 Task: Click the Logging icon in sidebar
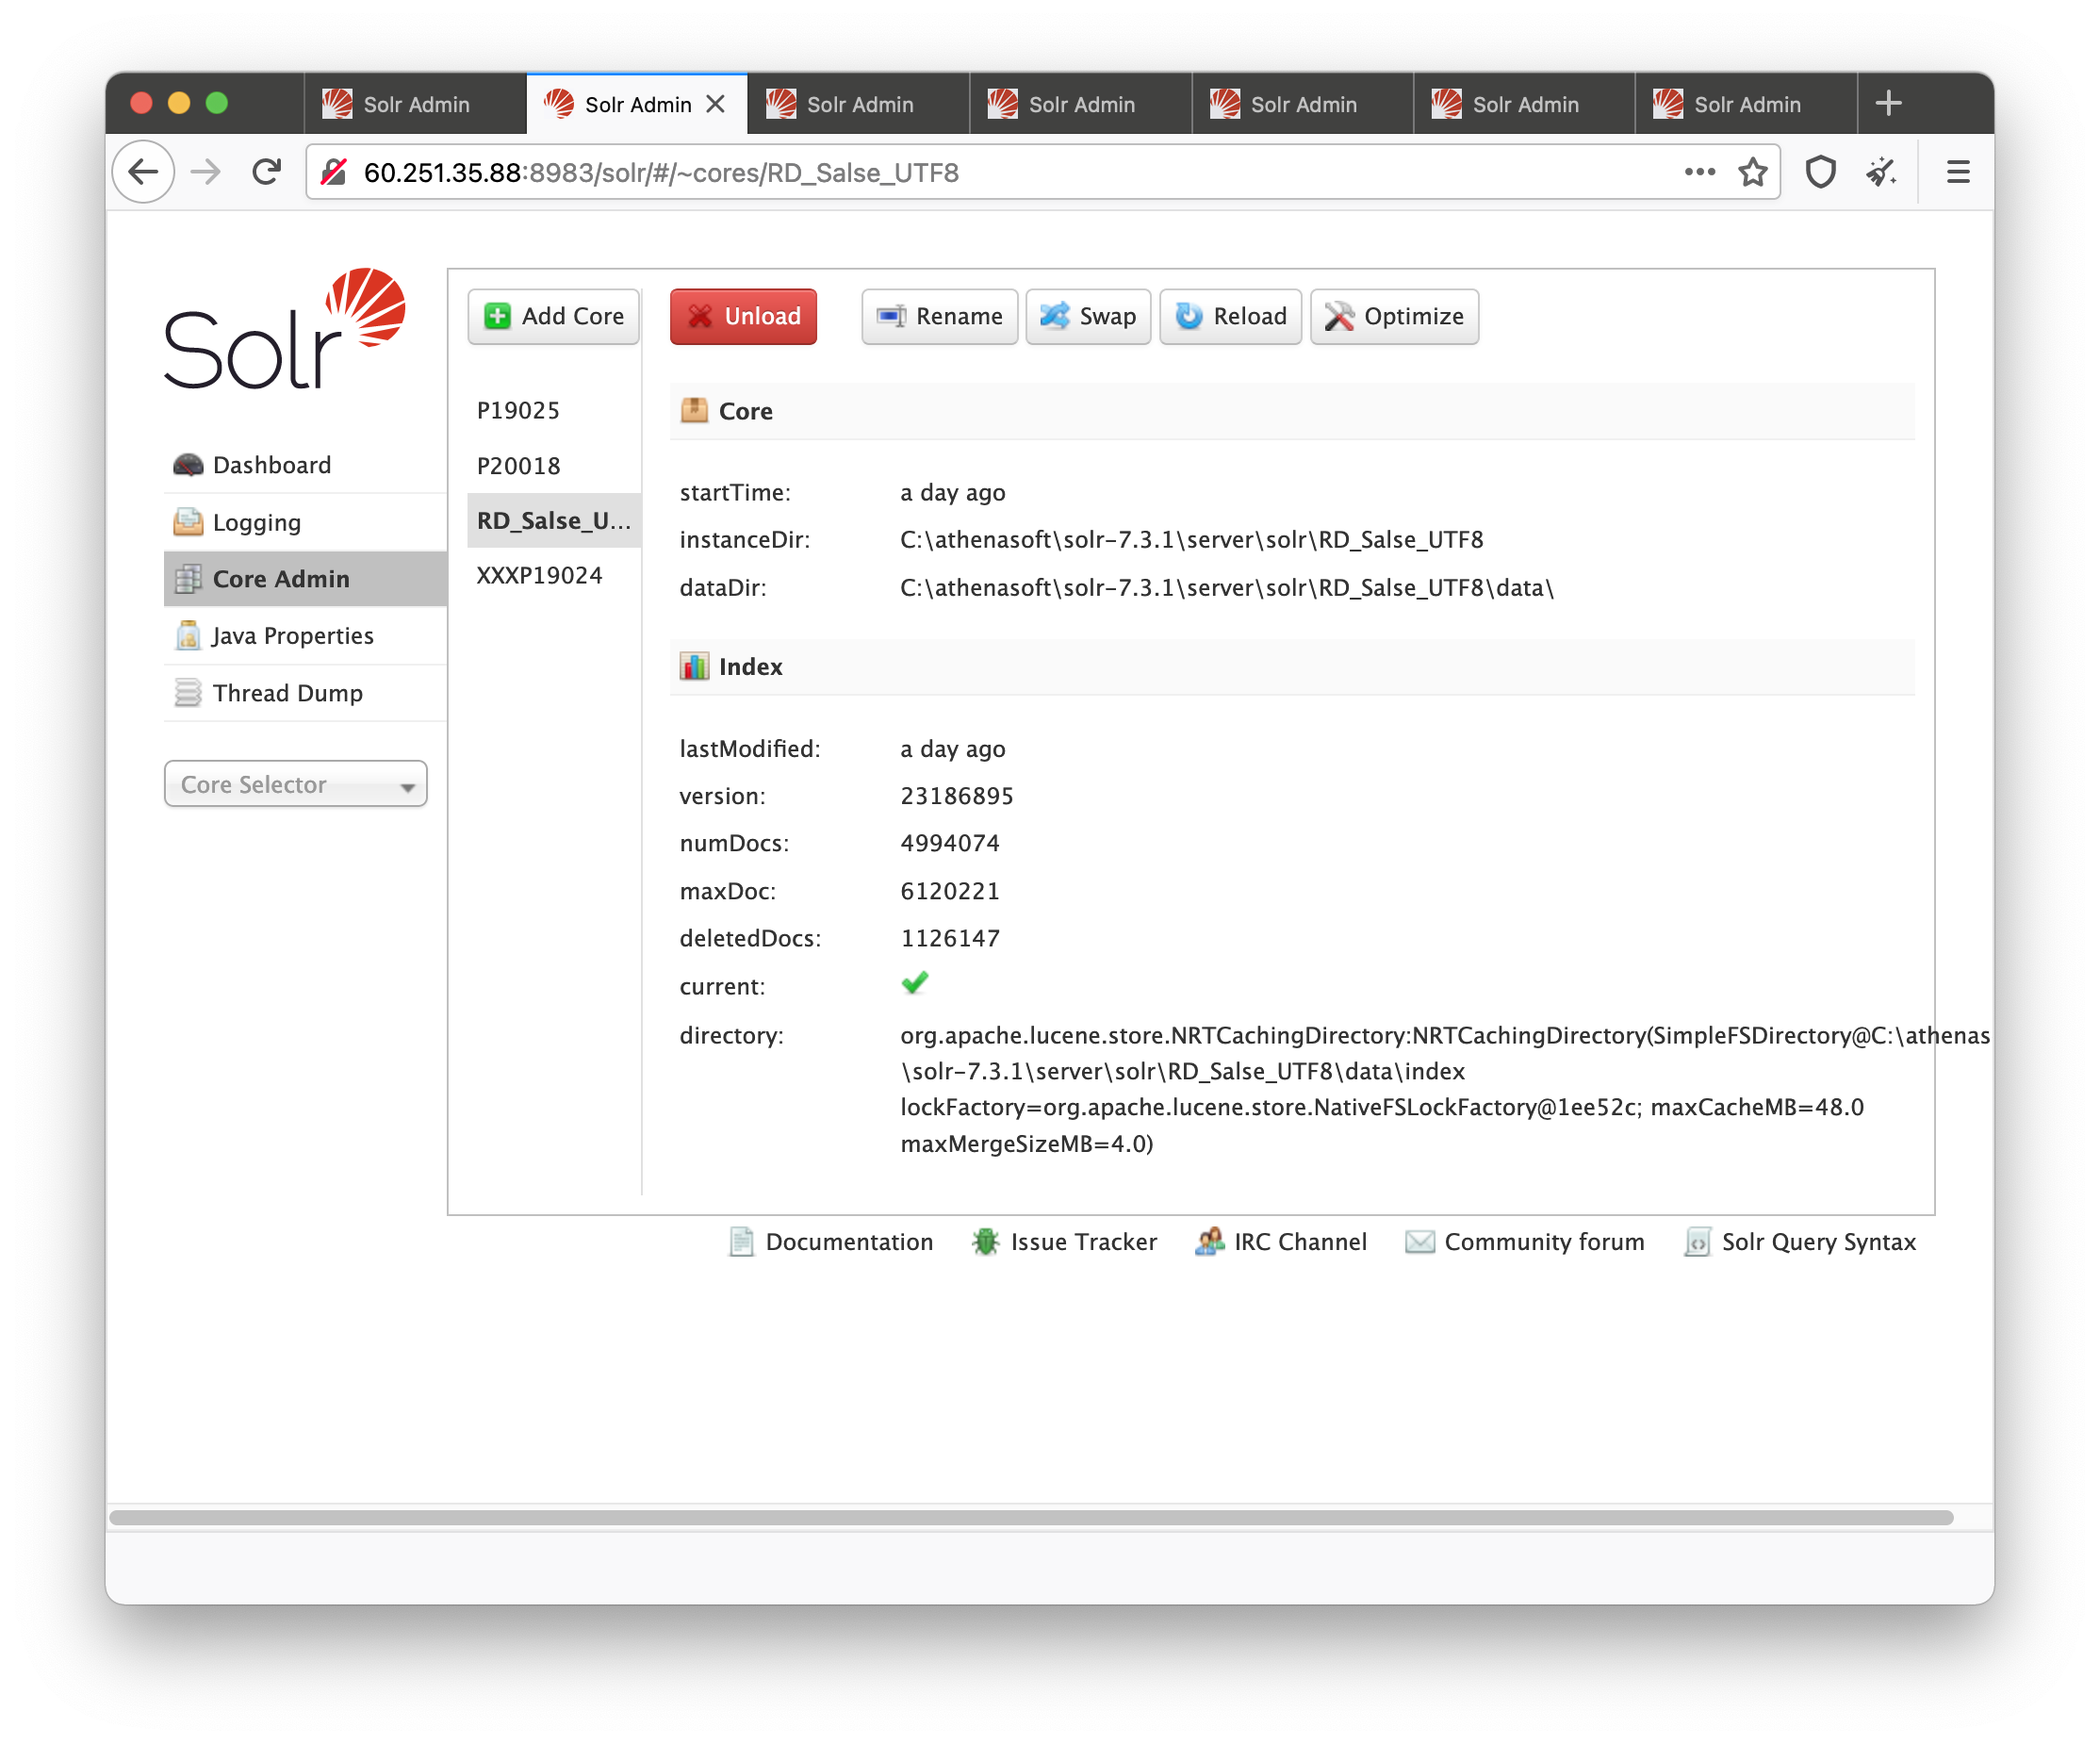pos(188,522)
